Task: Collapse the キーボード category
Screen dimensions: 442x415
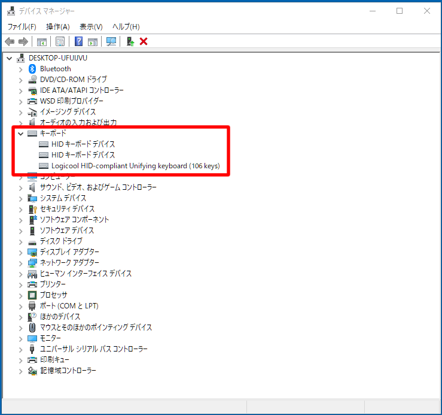Action: pyautogui.click(x=21, y=134)
